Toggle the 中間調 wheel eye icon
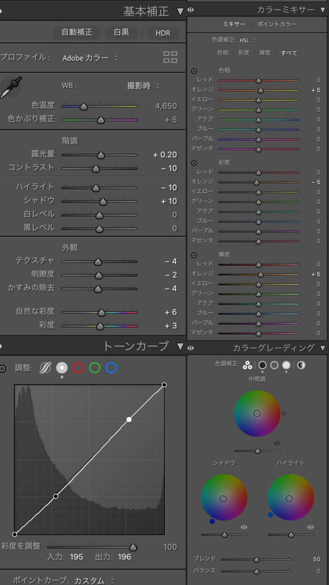Screen dimensions: 329x585 tap(277, 443)
